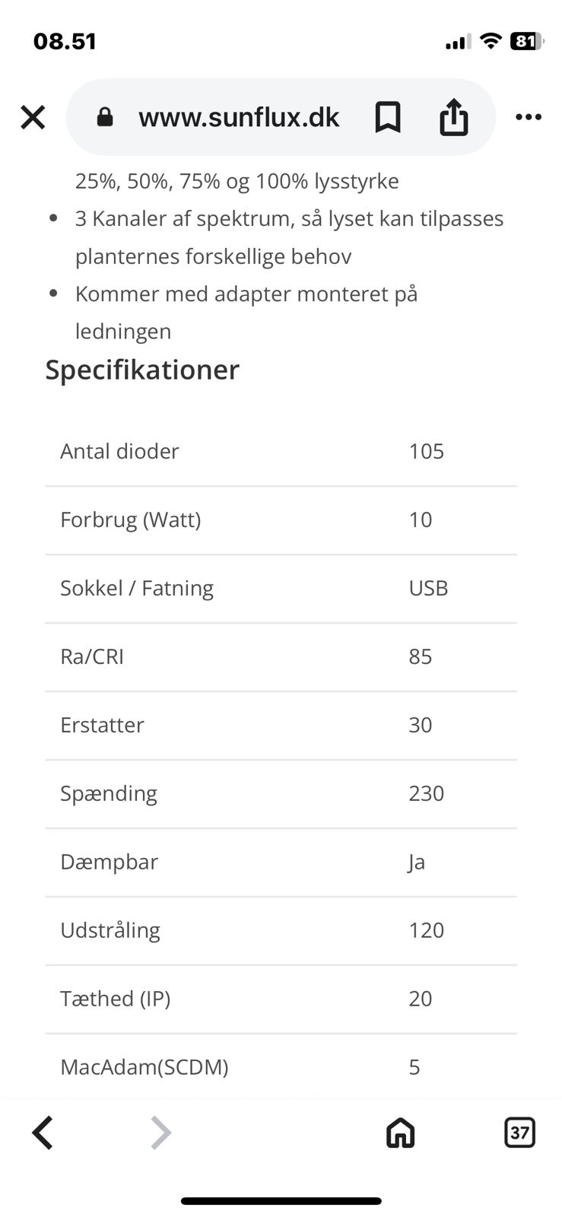This screenshot has height=1217, width=562.
Task: Tap the Specifikationer heading
Action: coord(142,370)
